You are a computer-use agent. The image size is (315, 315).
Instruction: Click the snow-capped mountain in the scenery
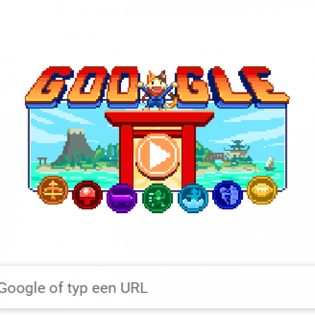coord(76,147)
